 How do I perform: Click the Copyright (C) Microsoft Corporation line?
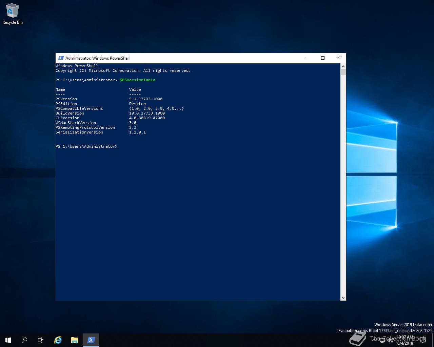point(123,70)
